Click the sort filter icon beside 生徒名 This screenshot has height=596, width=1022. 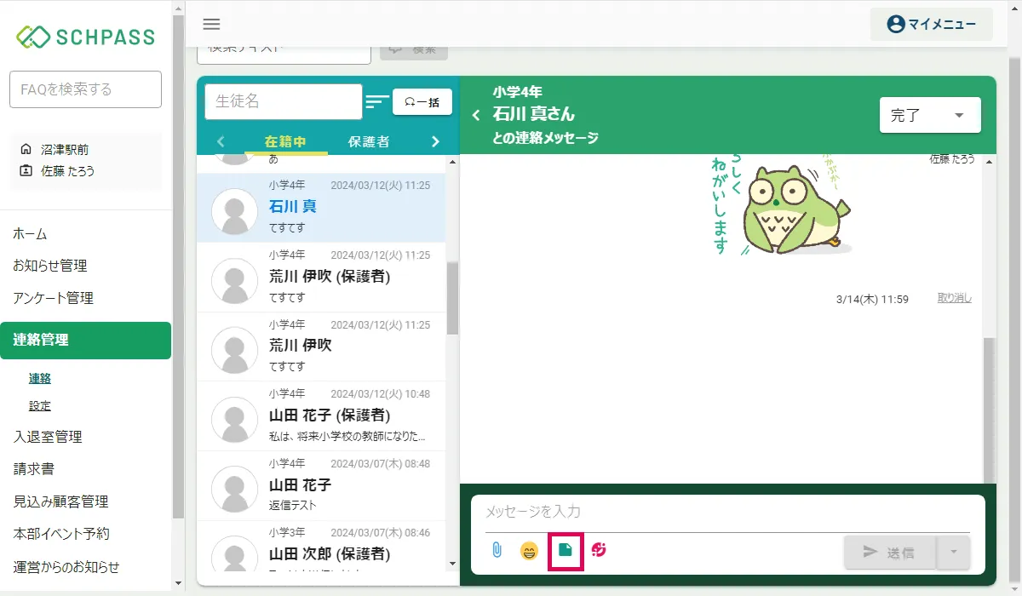pyautogui.click(x=377, y=101)
